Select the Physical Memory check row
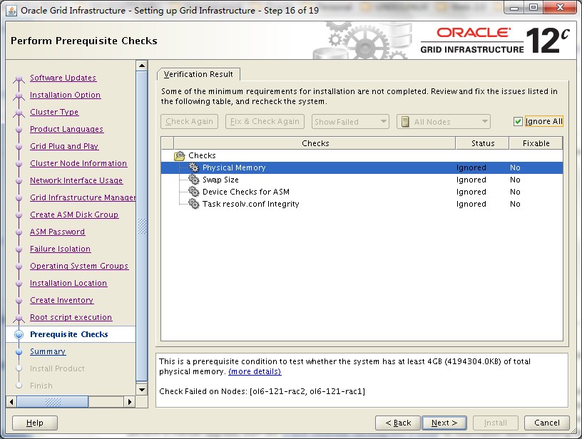The image size is (582, 439). click(x=362, y=167)
